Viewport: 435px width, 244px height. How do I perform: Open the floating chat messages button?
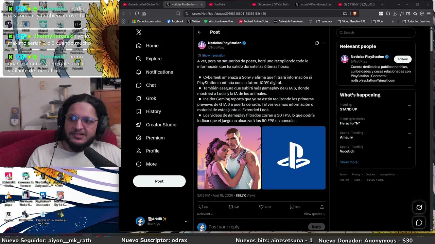419,223
